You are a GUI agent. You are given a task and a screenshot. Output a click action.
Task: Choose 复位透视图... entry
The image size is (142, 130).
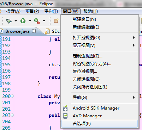point(100,72)
